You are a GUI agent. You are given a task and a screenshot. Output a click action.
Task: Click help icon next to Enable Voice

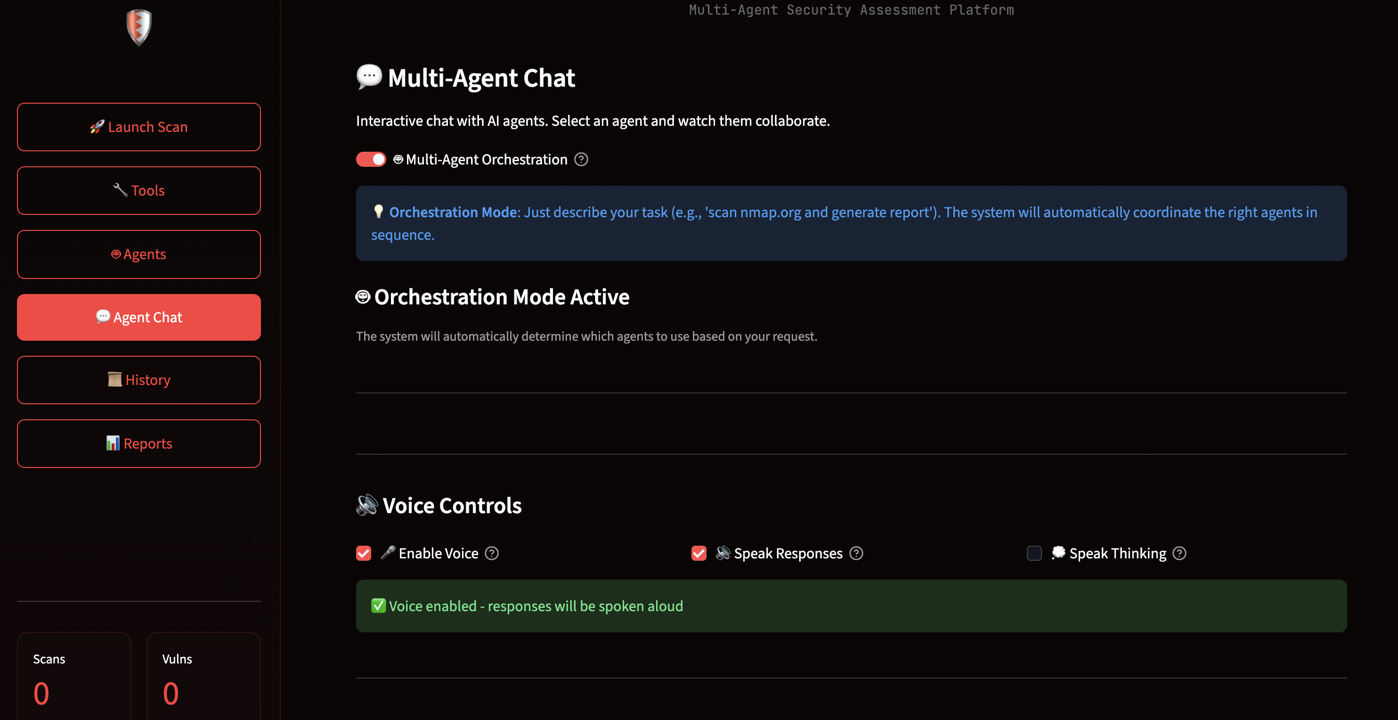click(492, 553)
